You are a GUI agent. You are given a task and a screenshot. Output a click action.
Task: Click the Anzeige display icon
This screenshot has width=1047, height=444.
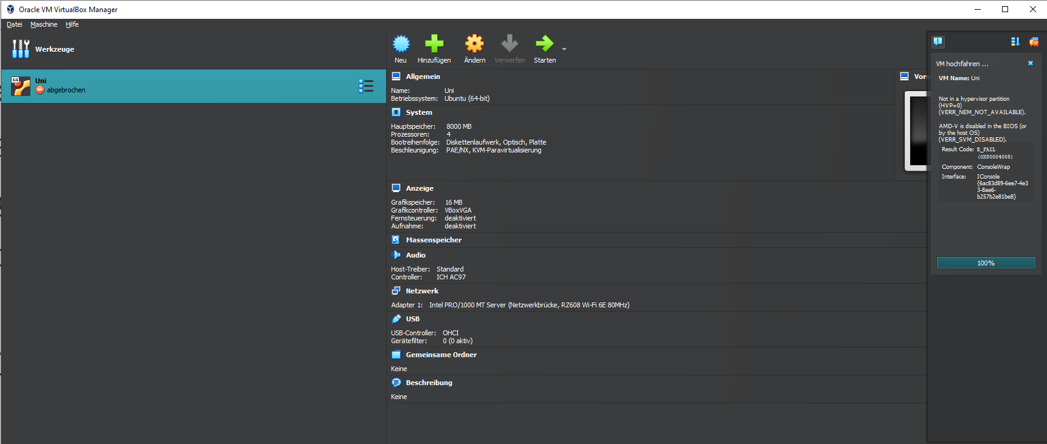(x=396, y=188)
